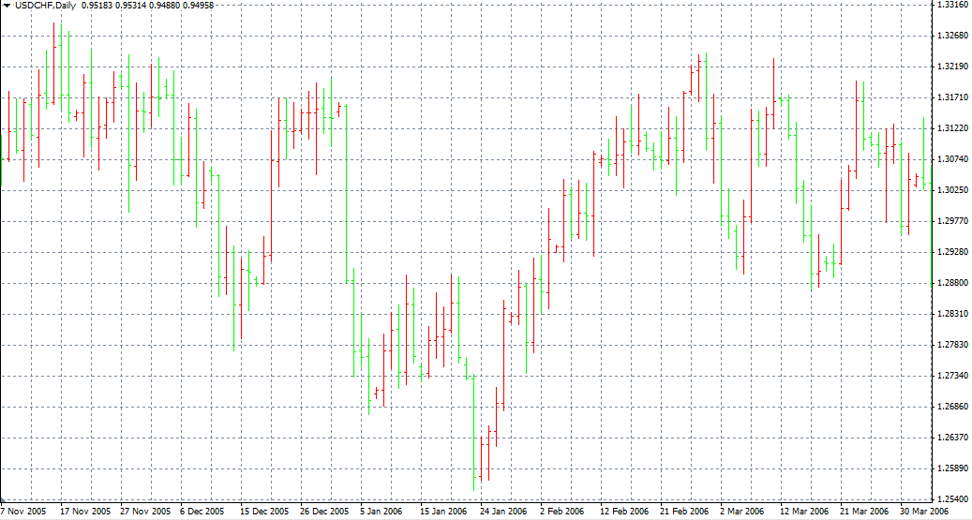972x520 pixels.
Task: Open the chart menu arrow beside USDCHF,Daily
Action: (x=7, y=6)
